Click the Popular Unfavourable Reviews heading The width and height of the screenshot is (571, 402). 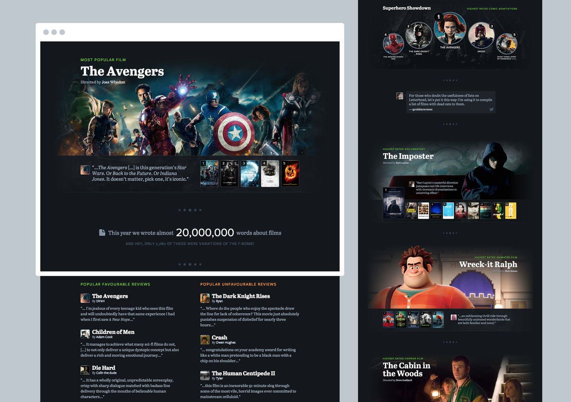[238, 284]
